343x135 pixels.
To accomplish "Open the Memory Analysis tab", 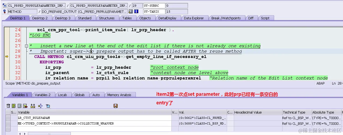I will pyautogui.click(x=119, y=95).
